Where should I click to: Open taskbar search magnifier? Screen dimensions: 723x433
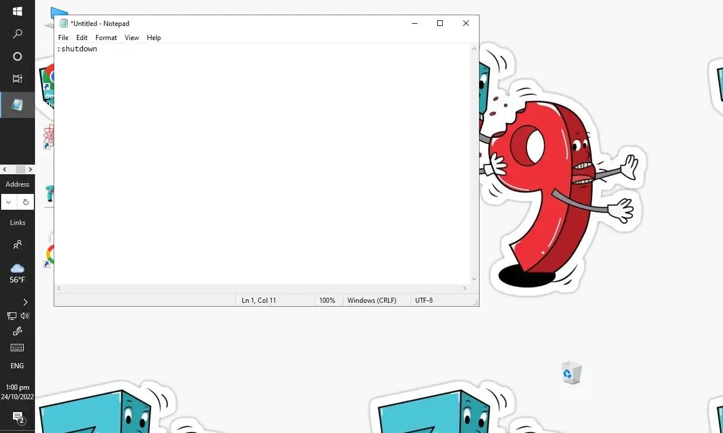pos(18,34)
